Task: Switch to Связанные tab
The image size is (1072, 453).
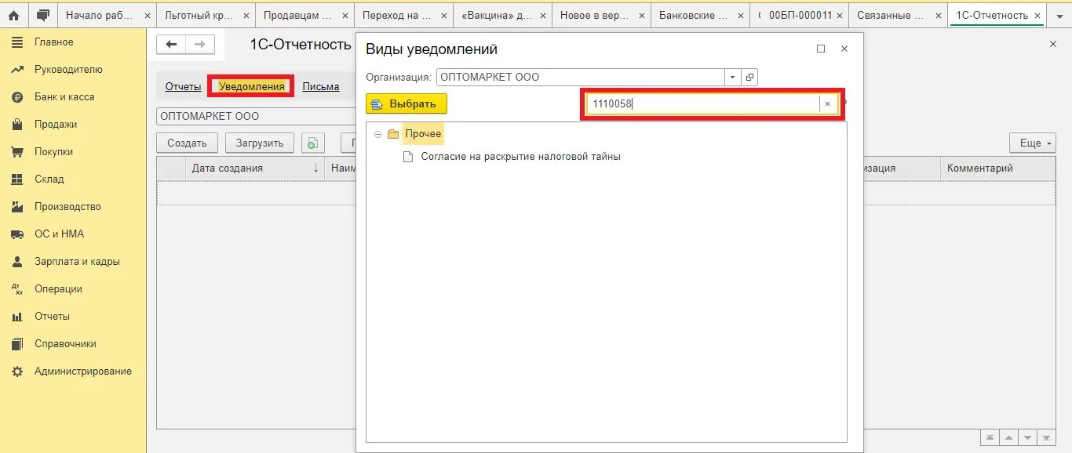Action: point(890,16)
